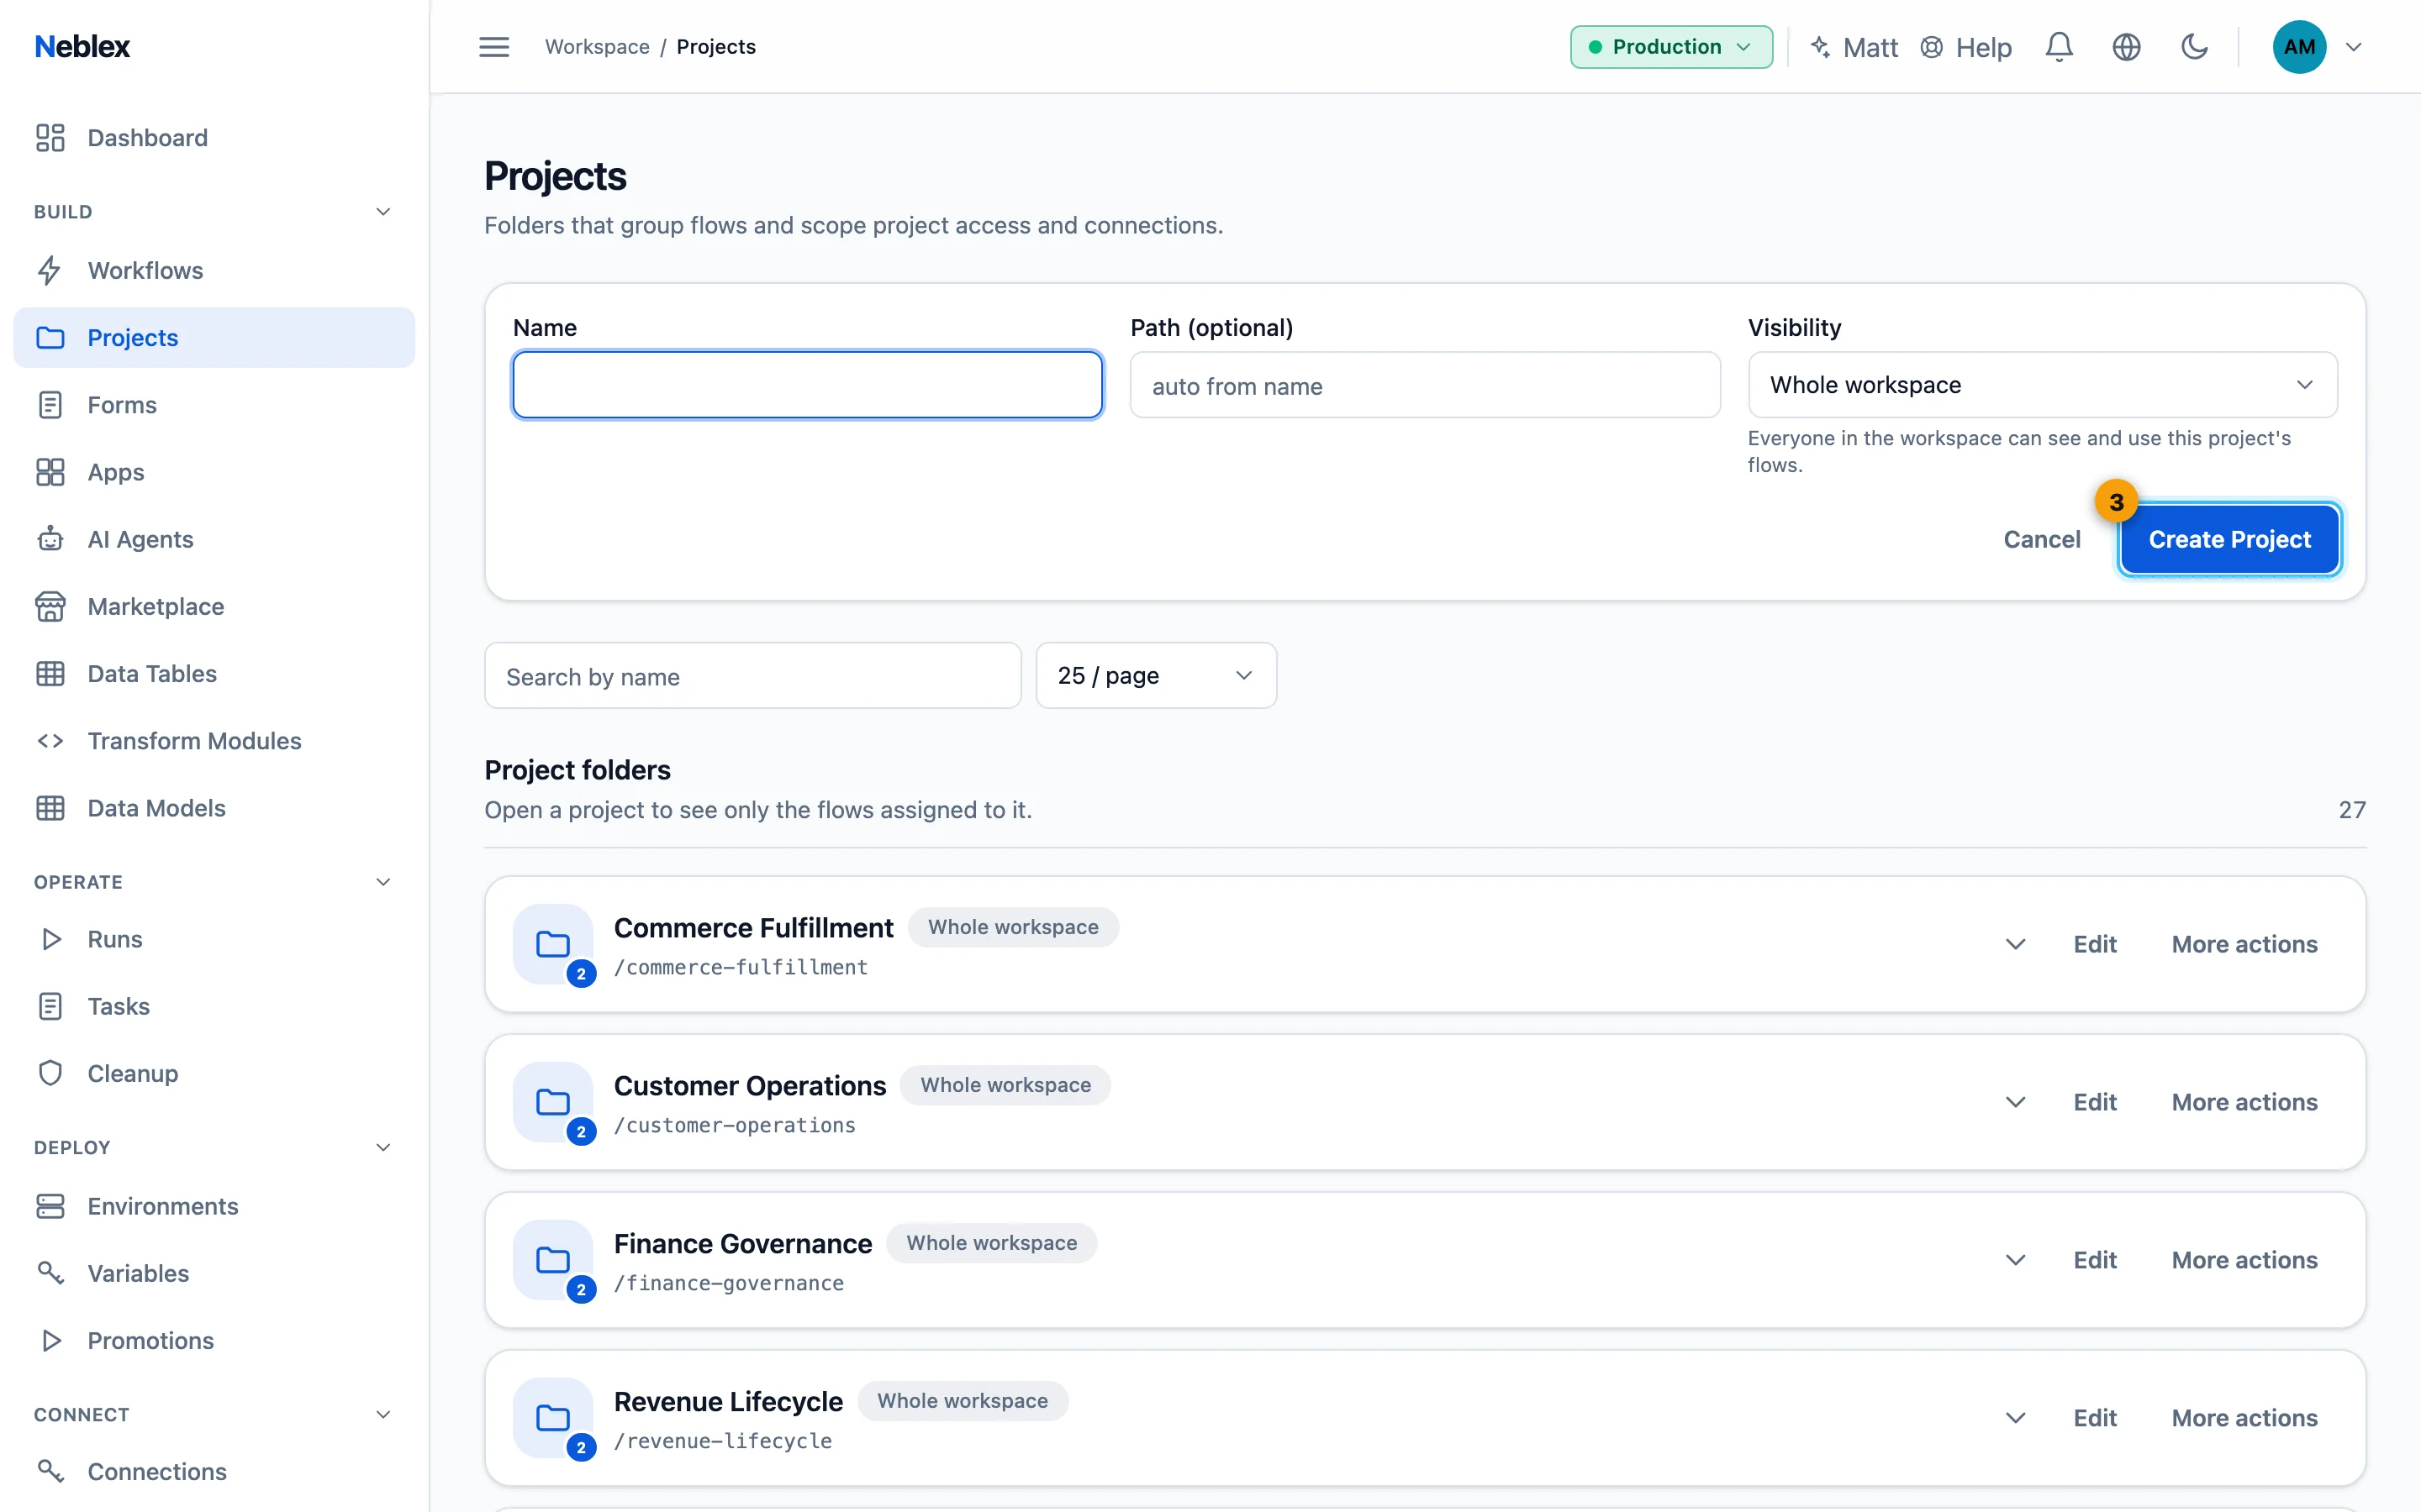Open More actions for Finance Governance
The width and height of the screenshot is (2421, 1512).
pos(2244,1260)
